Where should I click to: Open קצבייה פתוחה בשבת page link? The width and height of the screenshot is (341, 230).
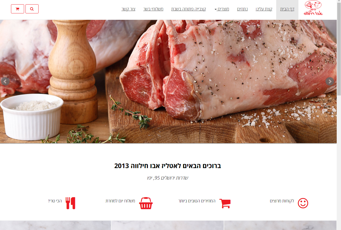[x=189, y=9]
